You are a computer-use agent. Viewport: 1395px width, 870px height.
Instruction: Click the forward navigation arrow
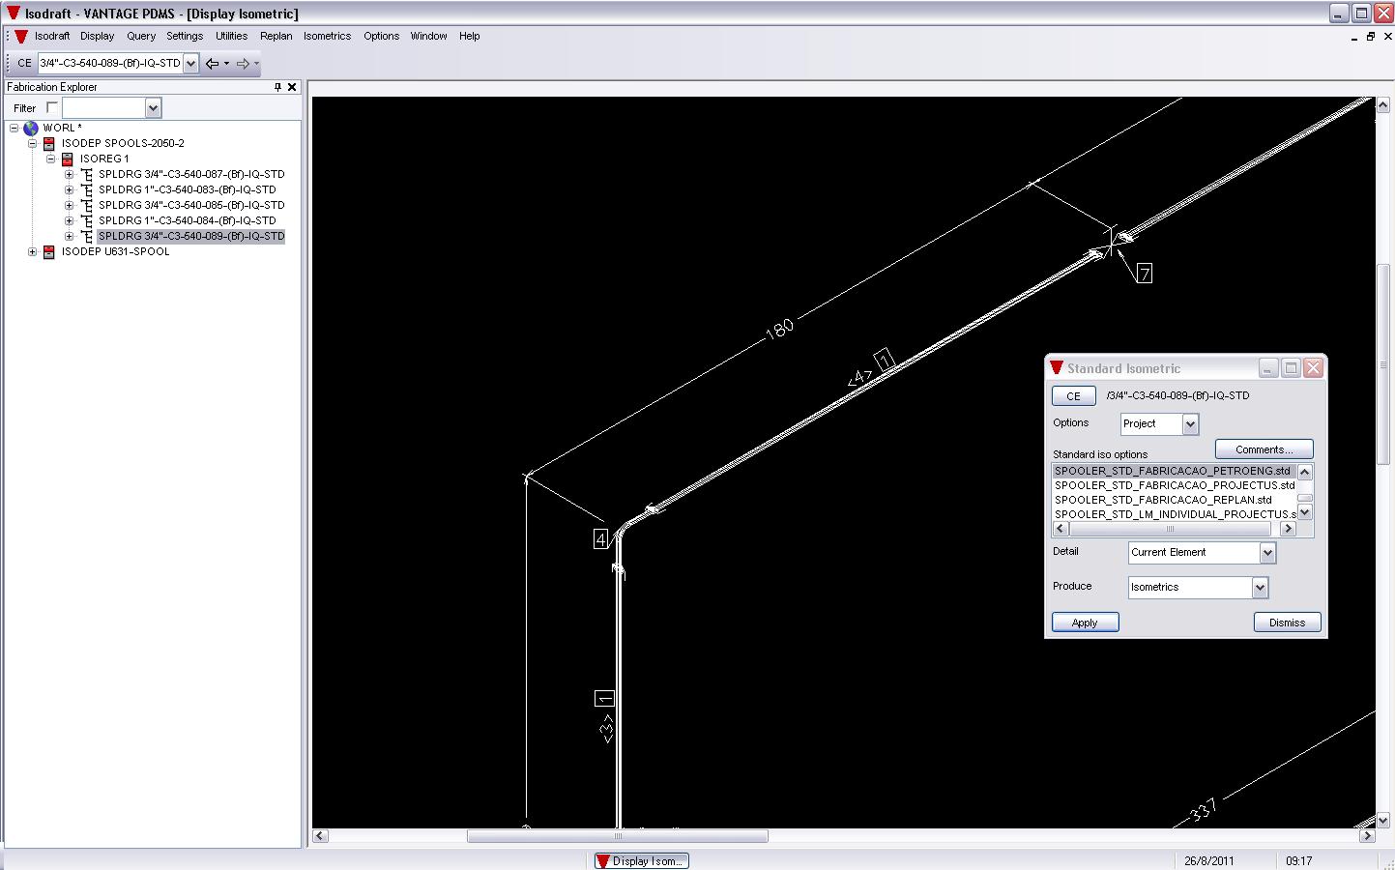coord(243,64)
